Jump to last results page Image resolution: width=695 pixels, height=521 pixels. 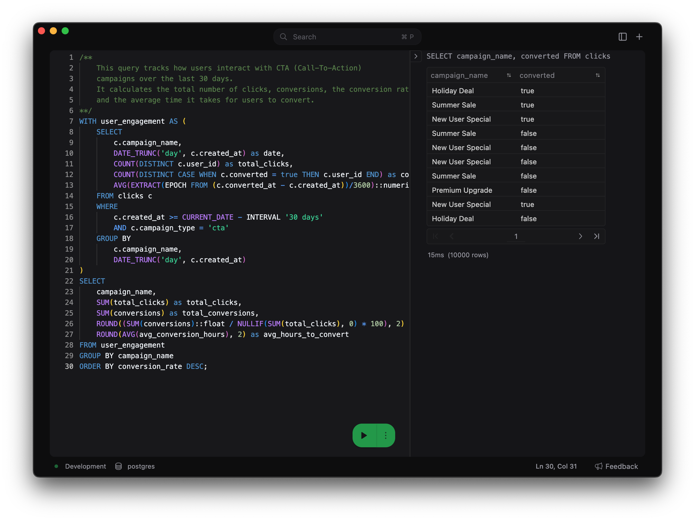pyautogui.click(x=597, y=236)
